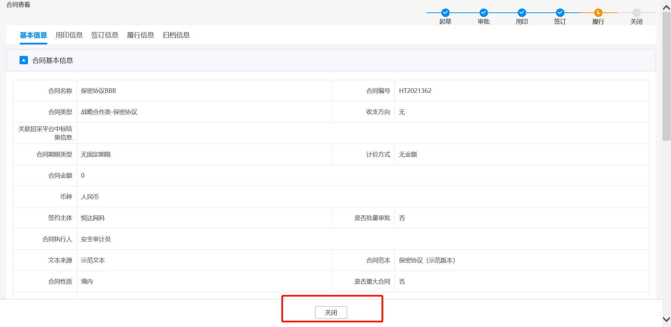Switch to the 基本信息 tab
The image size is (671, 327).
tap(33, 35)
